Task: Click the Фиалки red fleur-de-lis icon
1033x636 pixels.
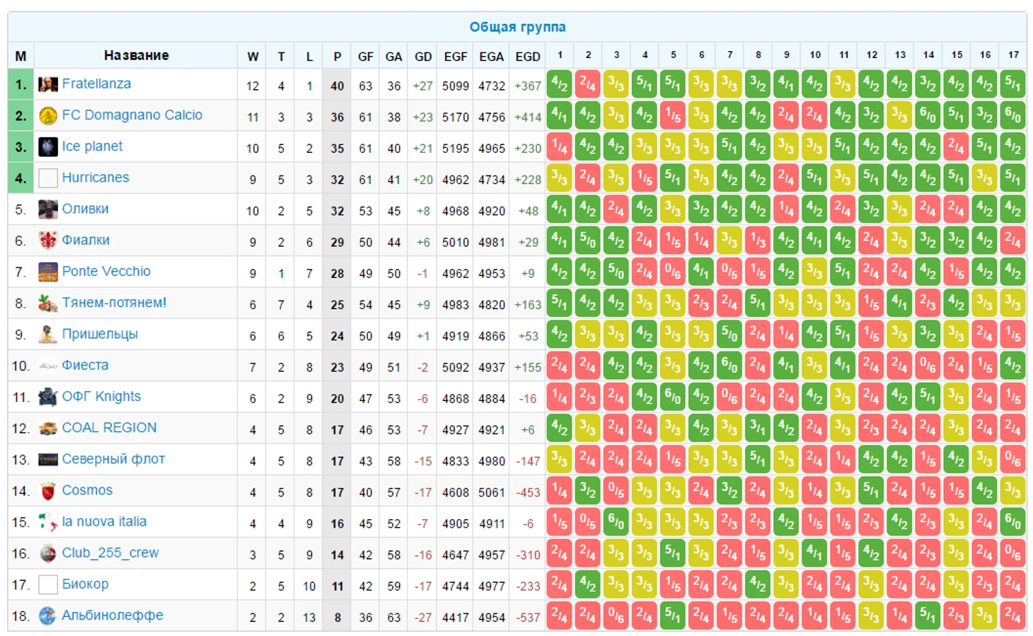Action: coord(47,241)
